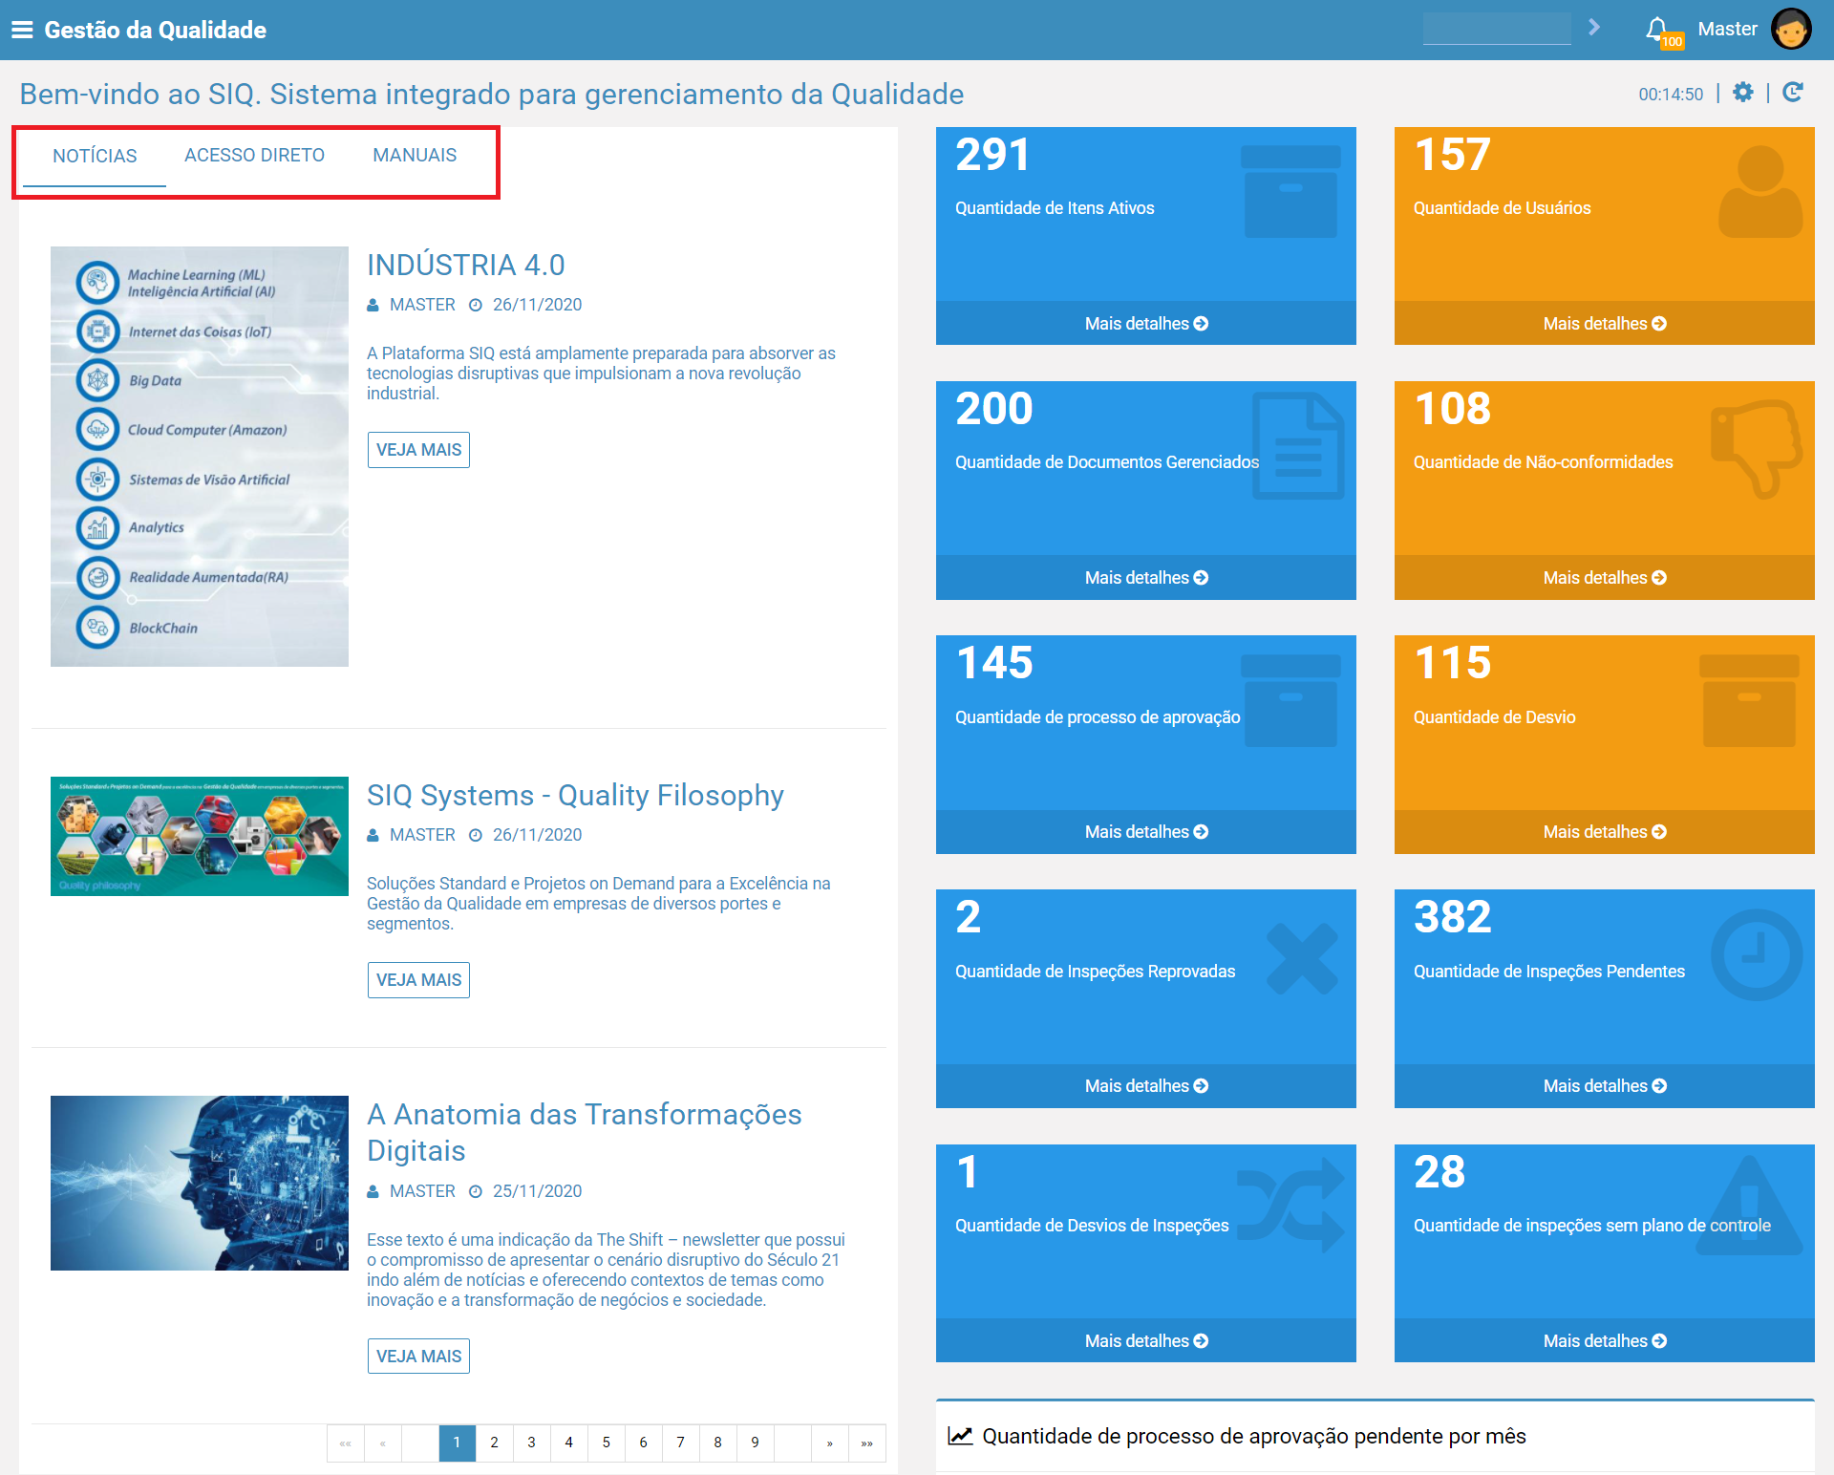Open Mais detalhes for Documentos Gerenciados

(x=1146, y=578)
